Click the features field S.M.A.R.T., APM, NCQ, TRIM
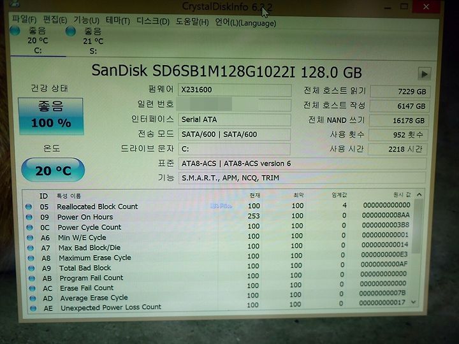Screen dimensions: 459x344 click(x=302, y=178)
